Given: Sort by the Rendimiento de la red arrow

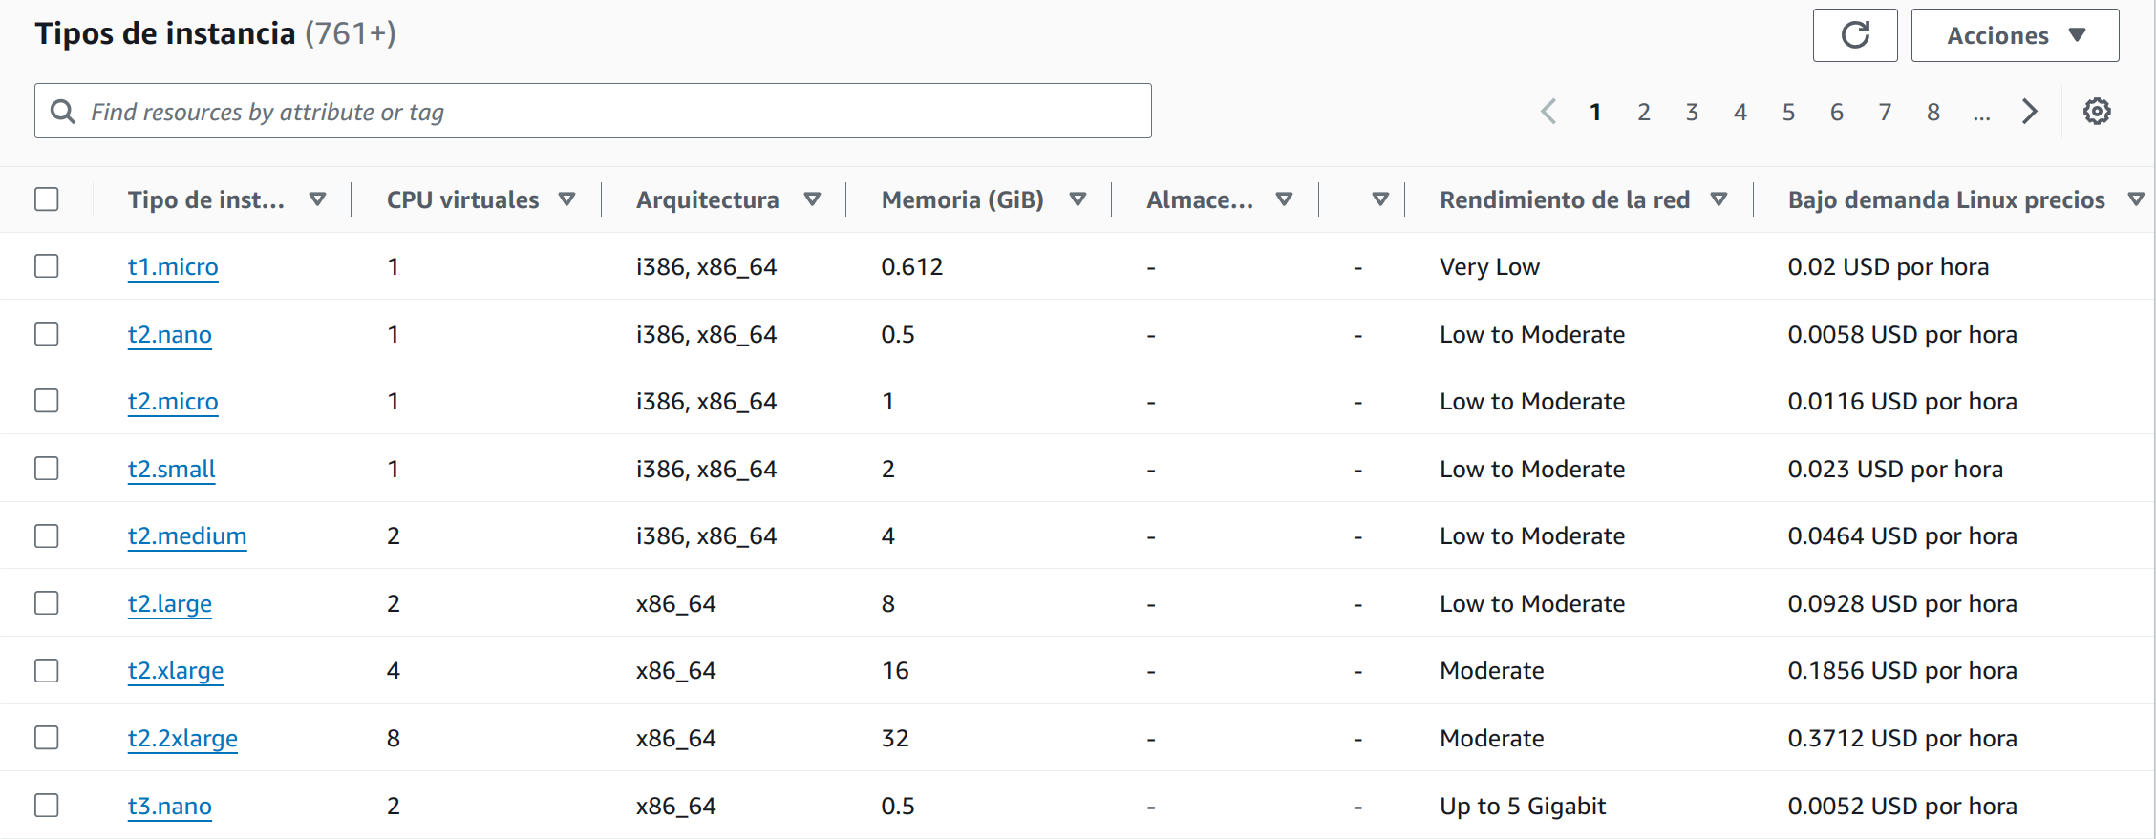Looking at the screenshot, I should pos(1718,199).
